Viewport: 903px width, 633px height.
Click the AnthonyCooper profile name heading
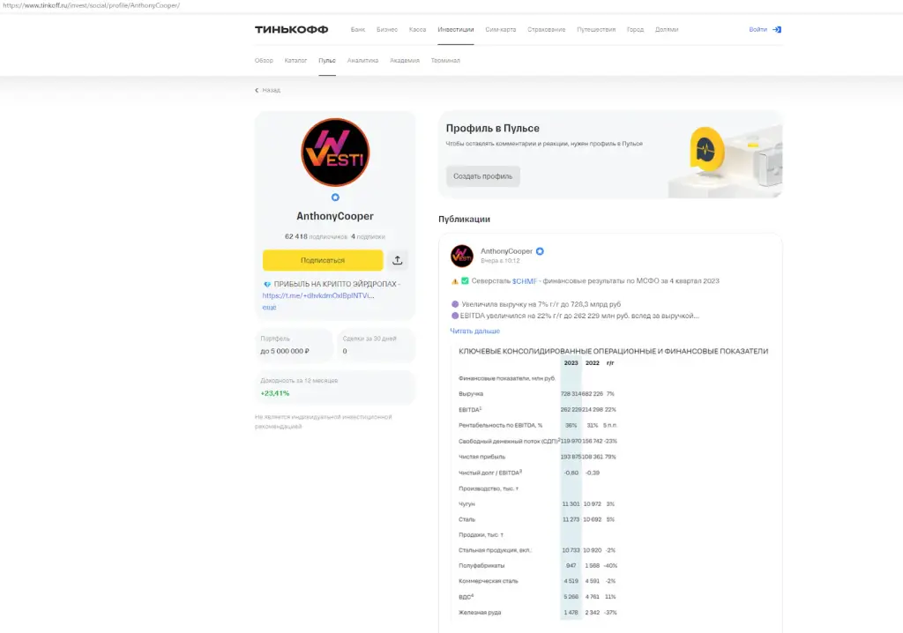pos(335,216)
